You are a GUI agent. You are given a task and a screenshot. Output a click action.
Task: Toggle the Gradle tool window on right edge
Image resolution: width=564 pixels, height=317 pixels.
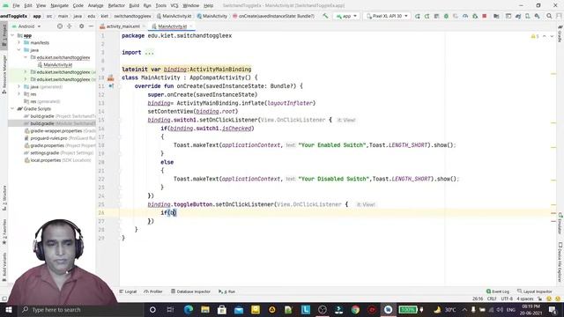(x=560, y=34)
